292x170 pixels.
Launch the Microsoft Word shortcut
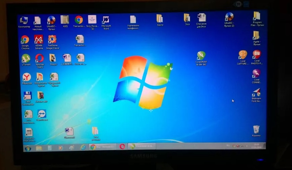[x=106, y=23]
